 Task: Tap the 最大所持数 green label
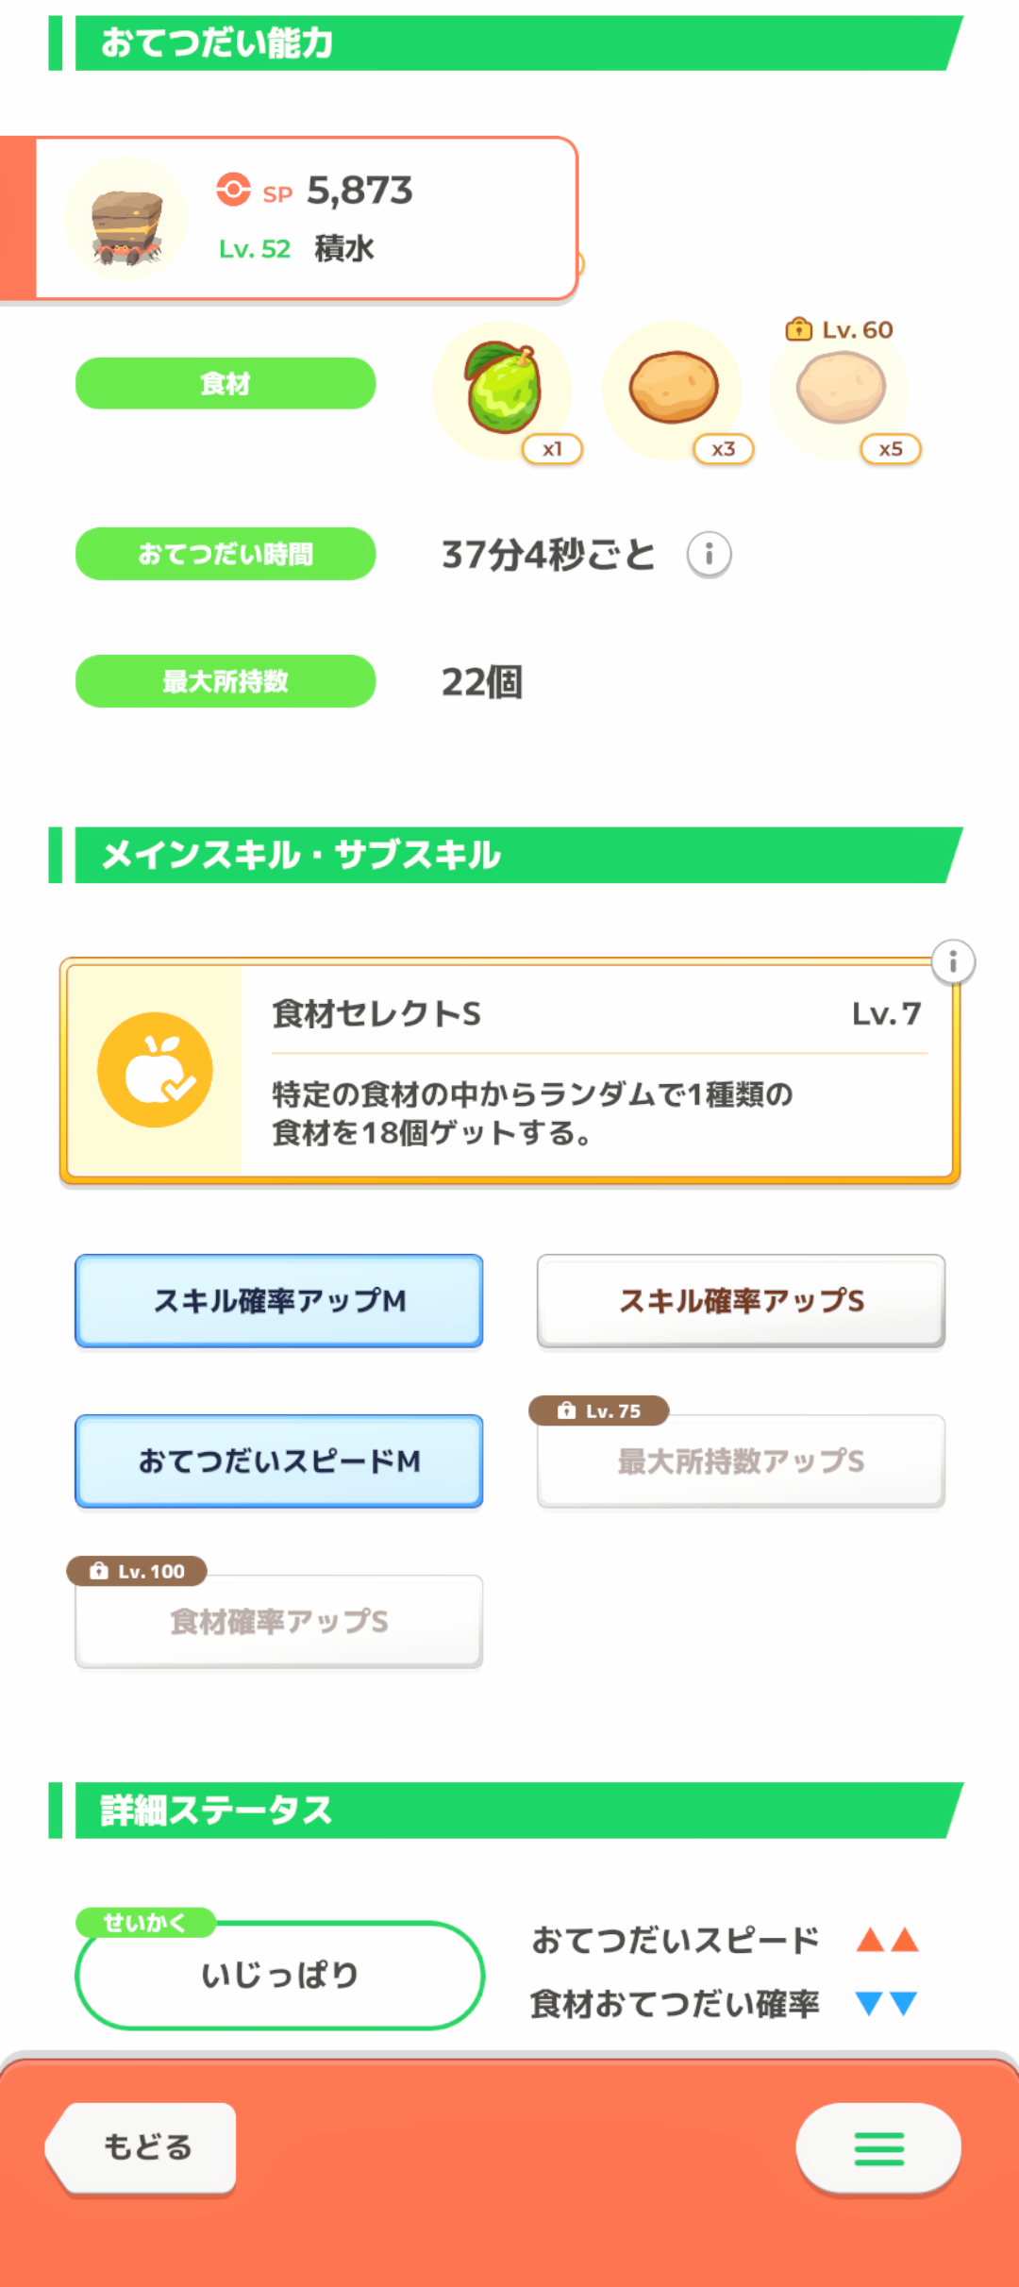pos(226,681)
